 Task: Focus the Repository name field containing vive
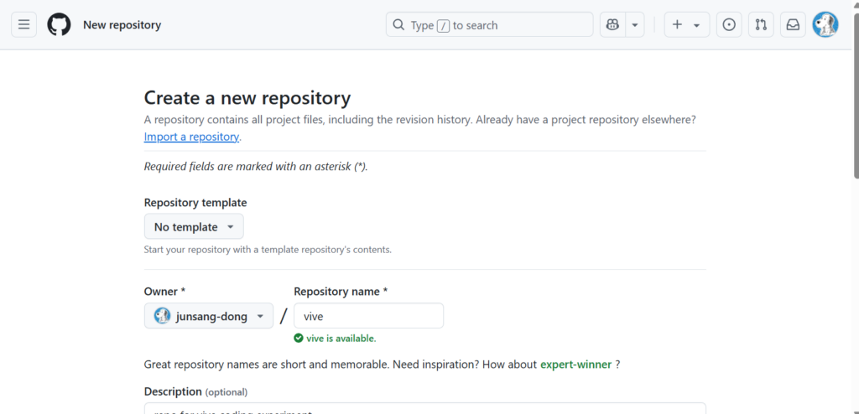(369, 316)
